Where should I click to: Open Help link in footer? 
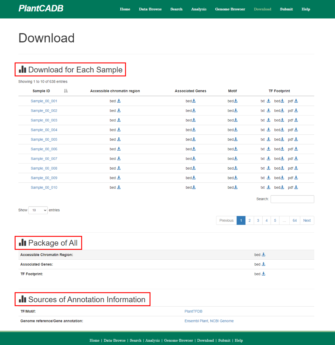coord(239,340)
